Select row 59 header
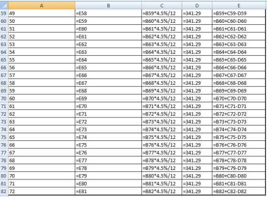 tap(4, 13)
